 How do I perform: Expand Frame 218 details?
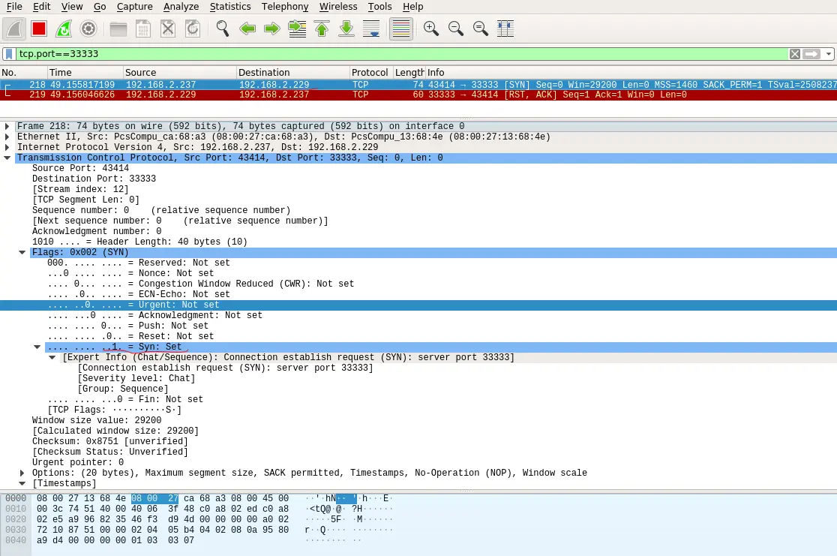coord(7,126)
